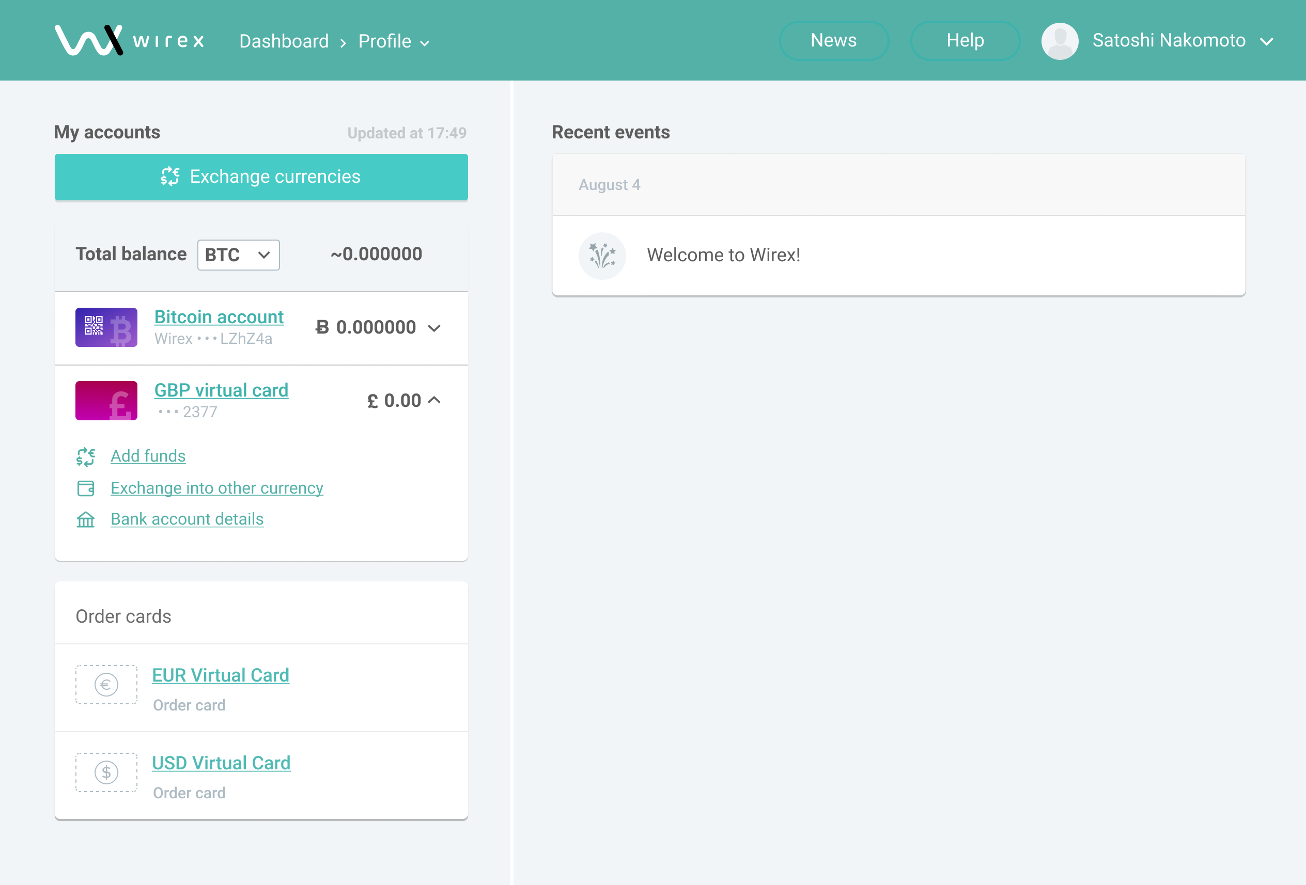Screen dimensions: 1306x885
Task: Collapse the GBP virtual card chevron
Action: 434,400
